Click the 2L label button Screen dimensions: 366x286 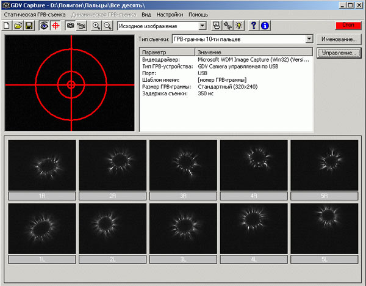[112, 259]
